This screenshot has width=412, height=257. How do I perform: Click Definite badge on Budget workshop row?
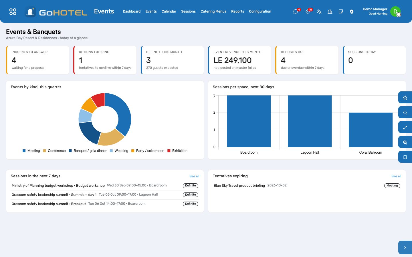191,186
